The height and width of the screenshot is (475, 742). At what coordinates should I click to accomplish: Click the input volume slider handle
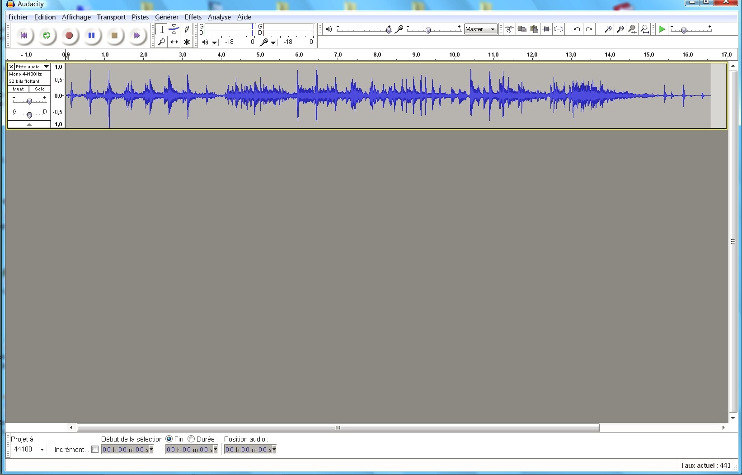click(x=428, y=30)
